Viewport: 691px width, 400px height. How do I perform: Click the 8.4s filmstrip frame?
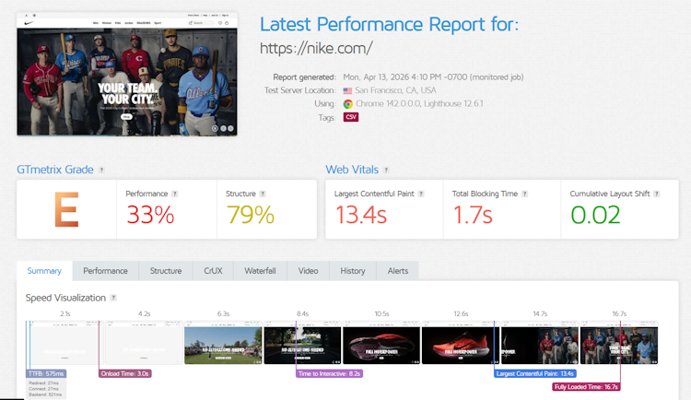[x=302, y=343]
